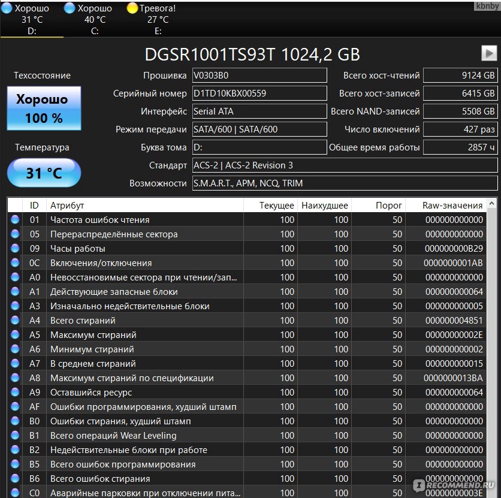501x498 pixels.
Task: Click the blue health circle on the D: tab
Action: click(x=6, y=8)
